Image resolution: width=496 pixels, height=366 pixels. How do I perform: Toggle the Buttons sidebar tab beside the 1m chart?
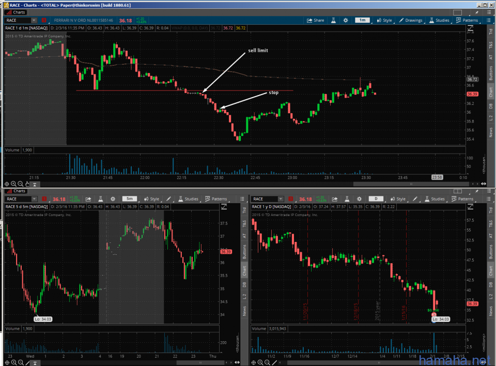[x=491, y=73]
